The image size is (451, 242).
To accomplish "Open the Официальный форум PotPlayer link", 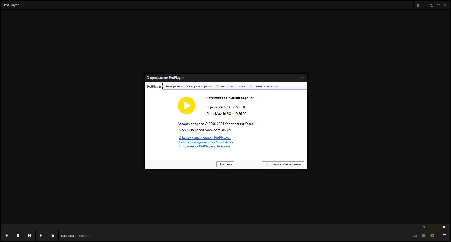I will click(x=205, y=138).
